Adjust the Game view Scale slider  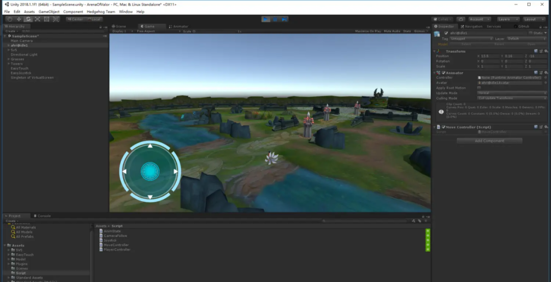point(215,31)
